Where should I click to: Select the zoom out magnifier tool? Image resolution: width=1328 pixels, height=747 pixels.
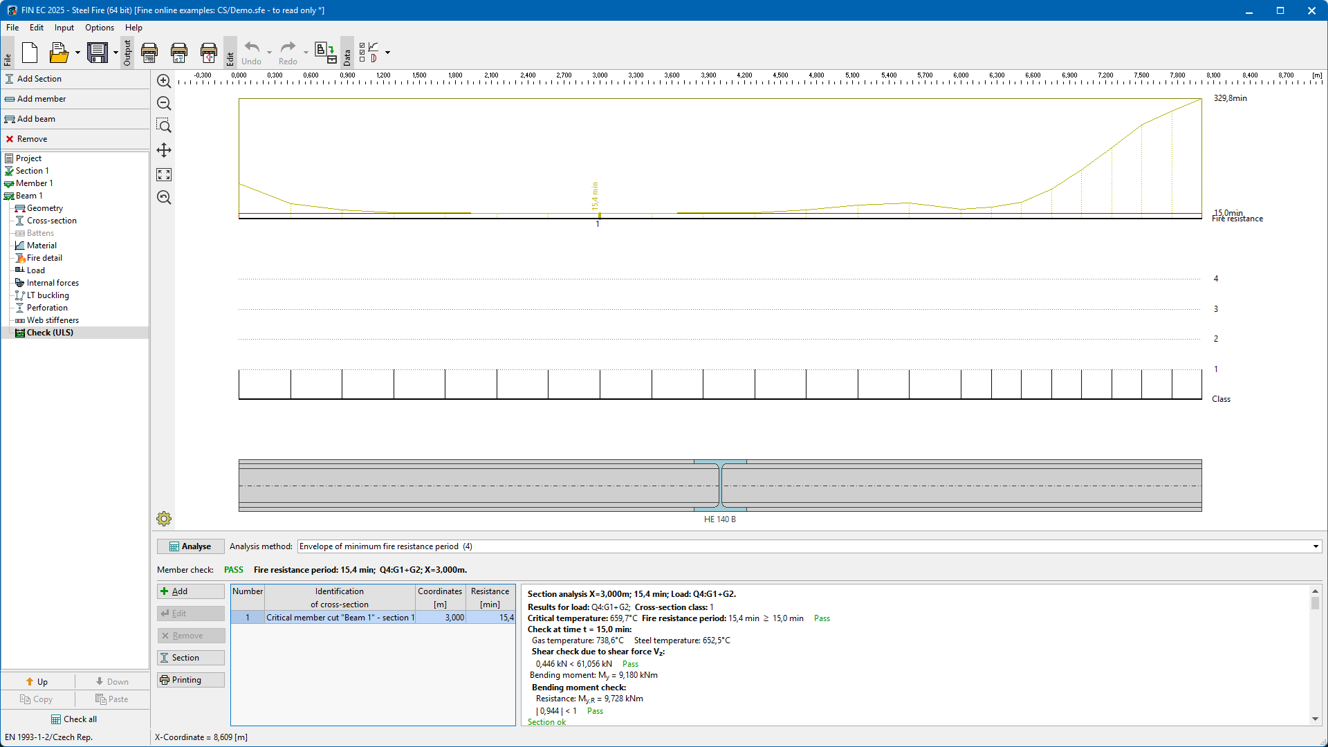(x=164, y=103)
